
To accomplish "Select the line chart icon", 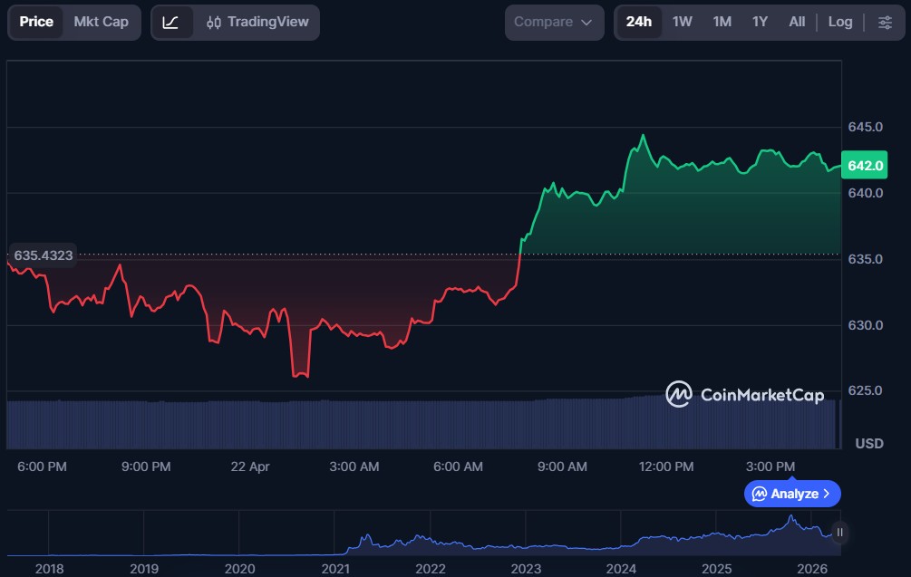I will 170,22.
